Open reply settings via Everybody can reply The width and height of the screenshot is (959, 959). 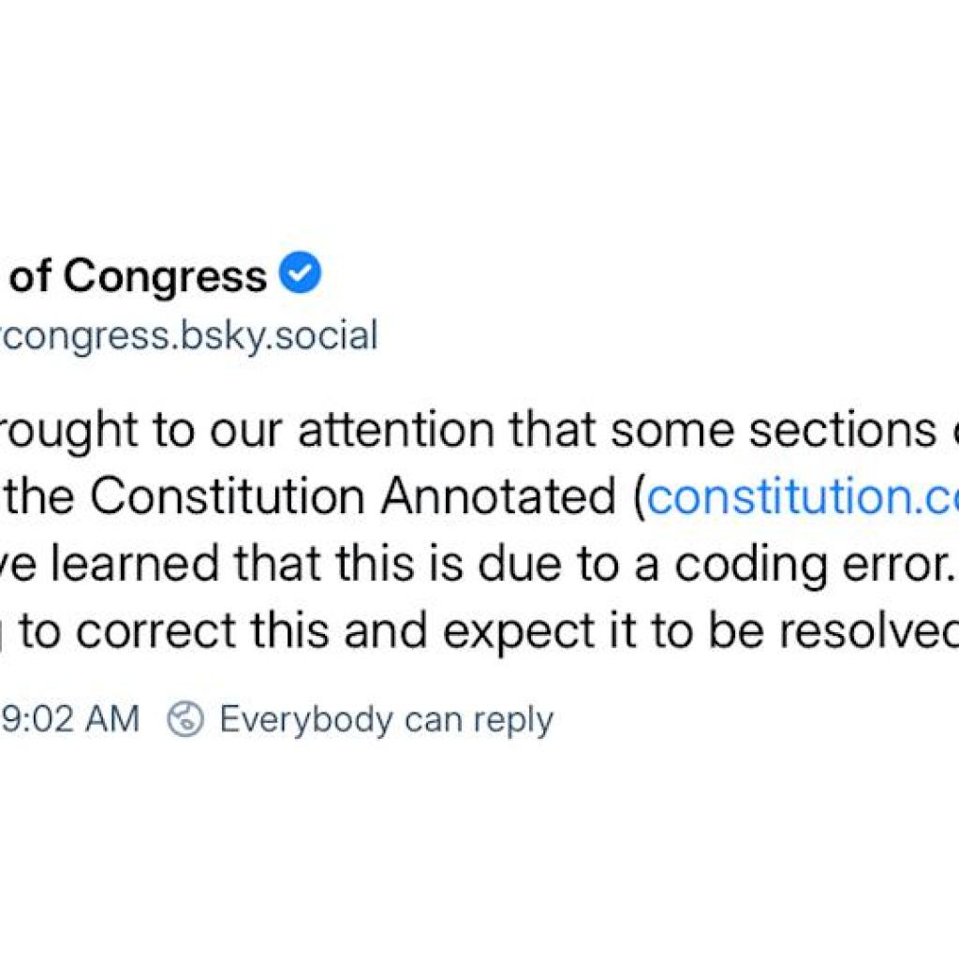click(386, 717)
